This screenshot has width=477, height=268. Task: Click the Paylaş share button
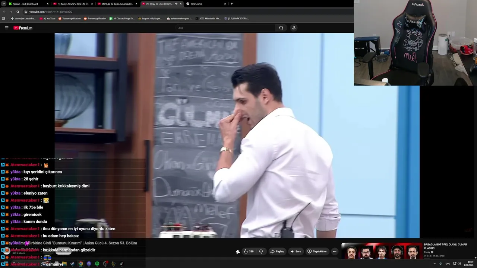coord(277,252)
